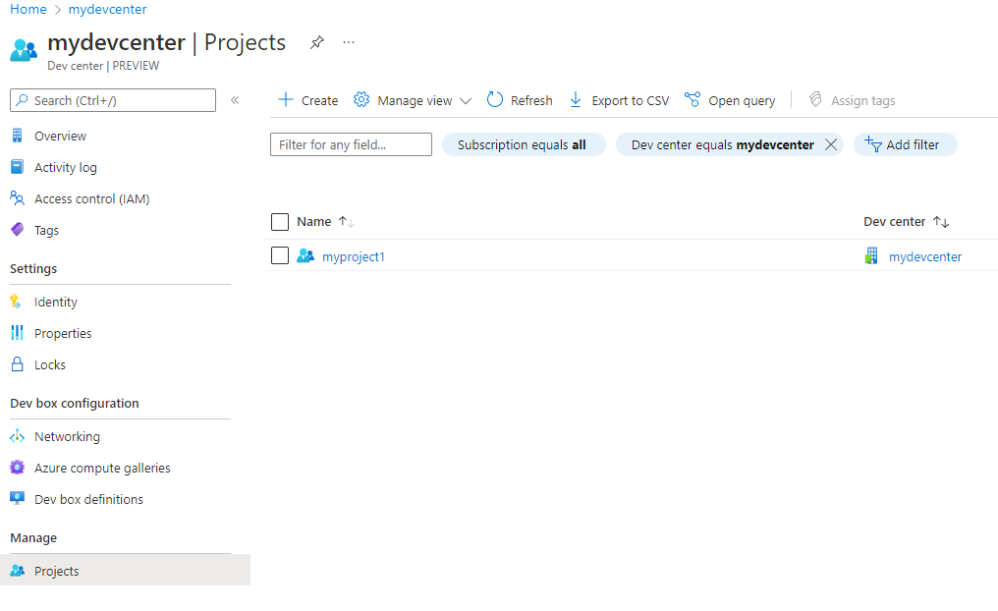
Task: Click the Export to CSV download icon
Action: 576,100
